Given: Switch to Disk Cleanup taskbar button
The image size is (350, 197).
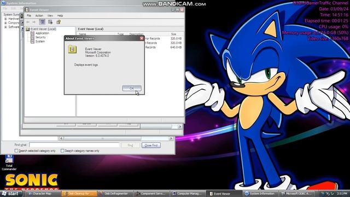Looking at the screenshot, I should coord(79,193).
